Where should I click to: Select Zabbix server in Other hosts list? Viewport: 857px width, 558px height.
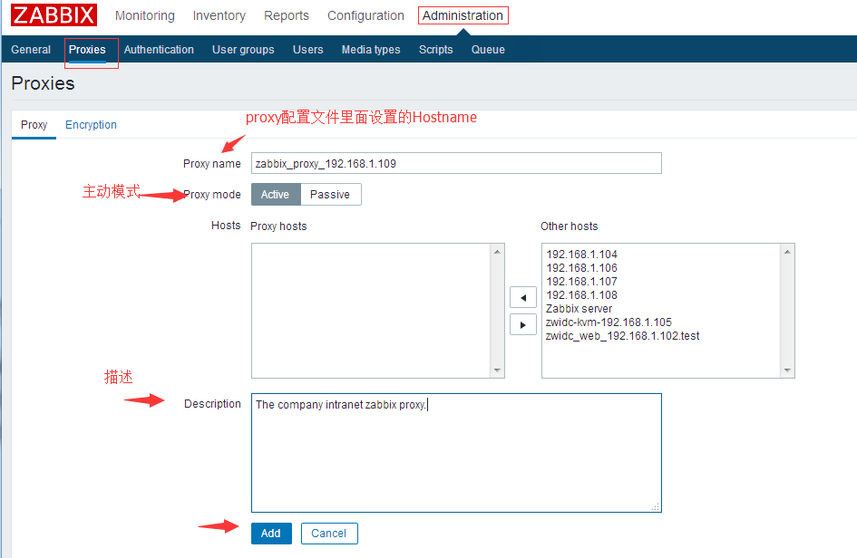click(579, 309)
